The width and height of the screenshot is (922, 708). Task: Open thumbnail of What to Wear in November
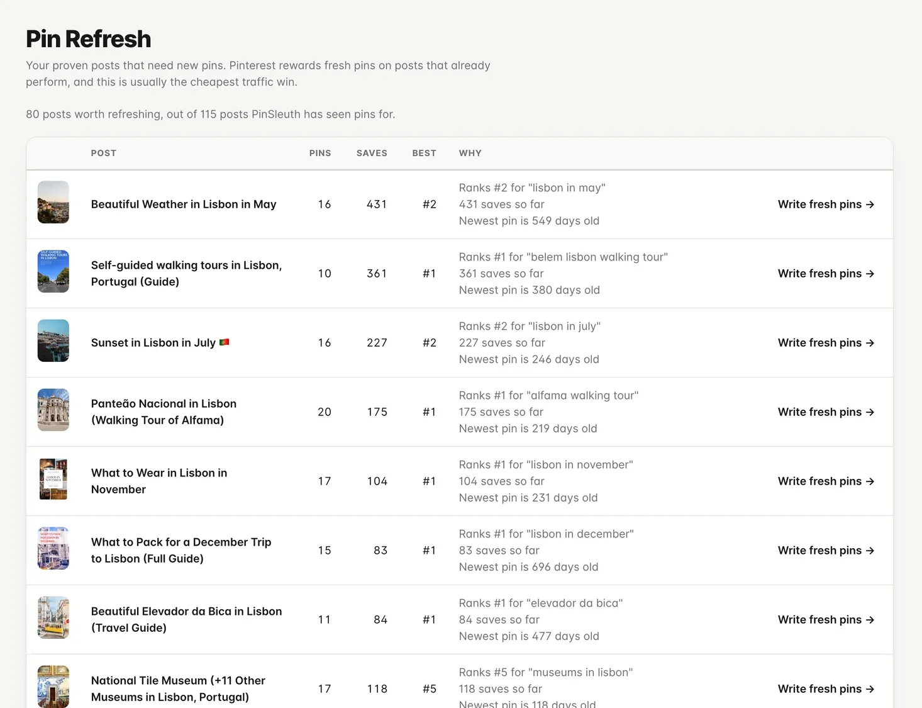click(53, 479)
